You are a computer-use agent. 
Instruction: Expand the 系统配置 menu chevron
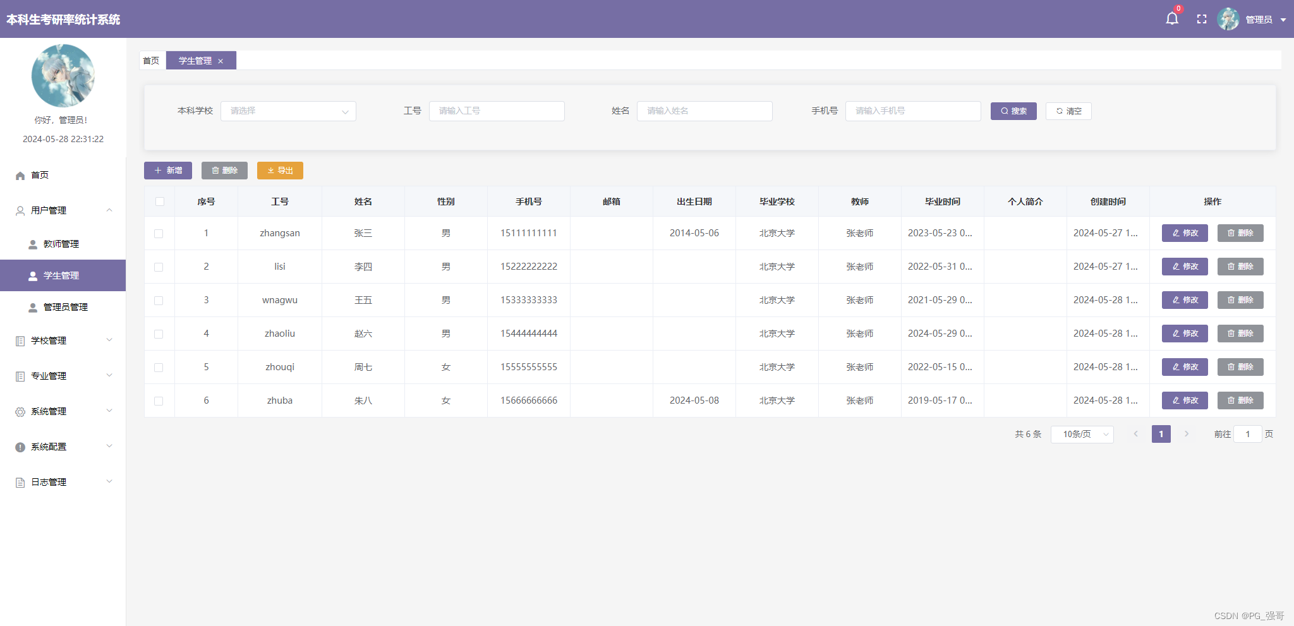tap(109, 447)
